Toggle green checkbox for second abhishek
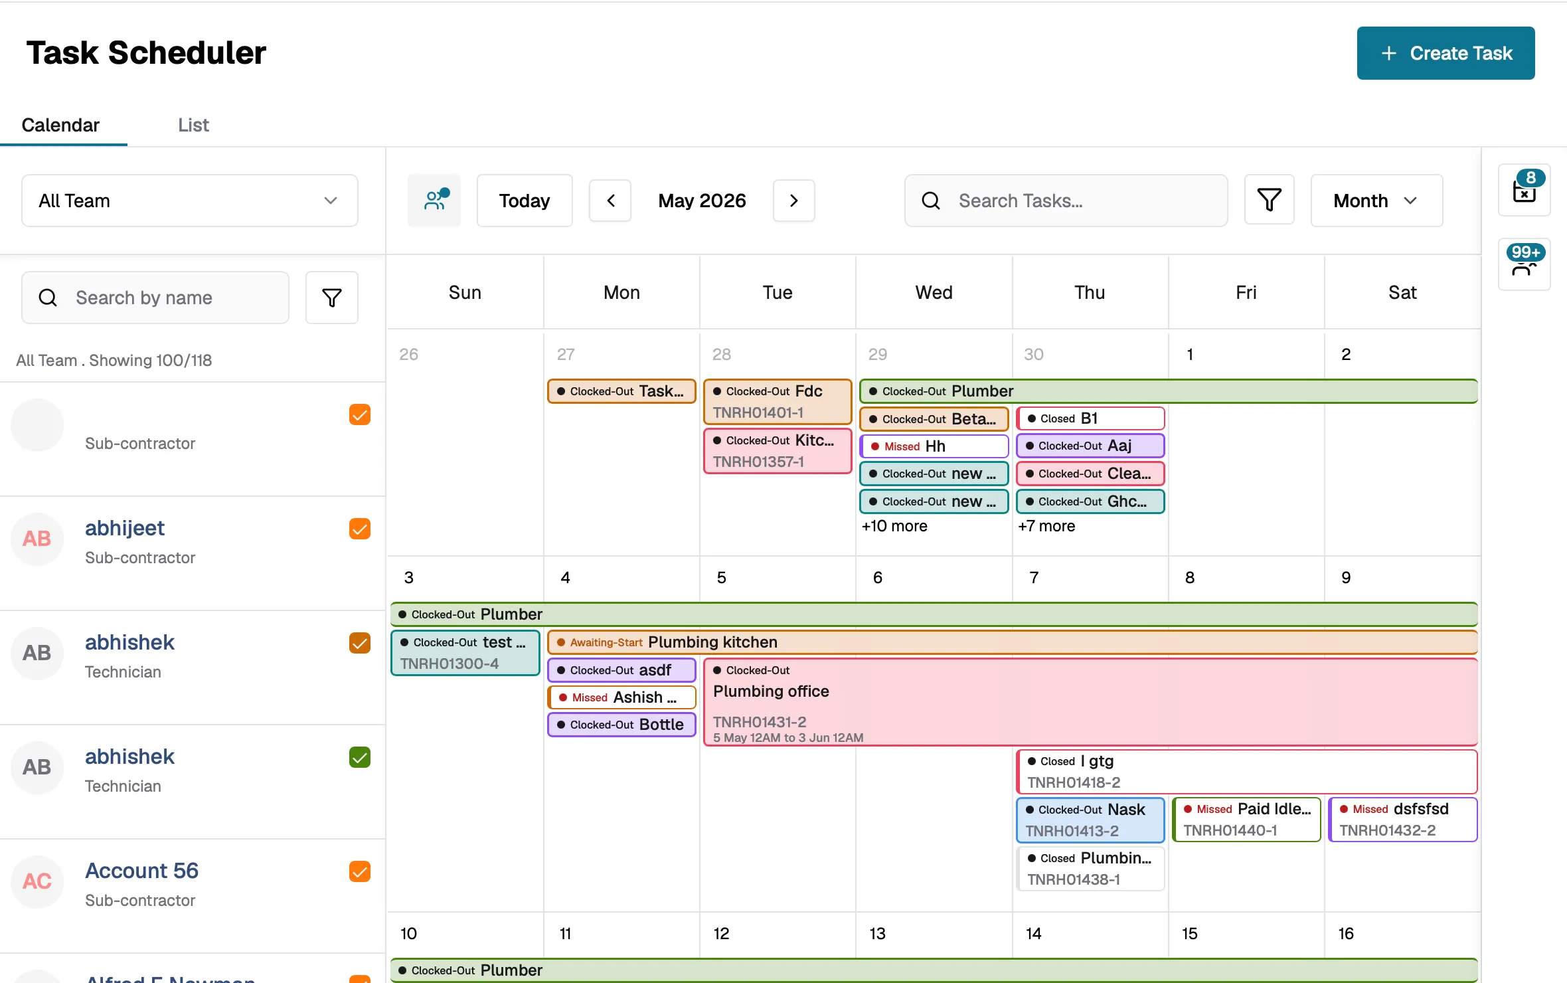 coord(360,757)
